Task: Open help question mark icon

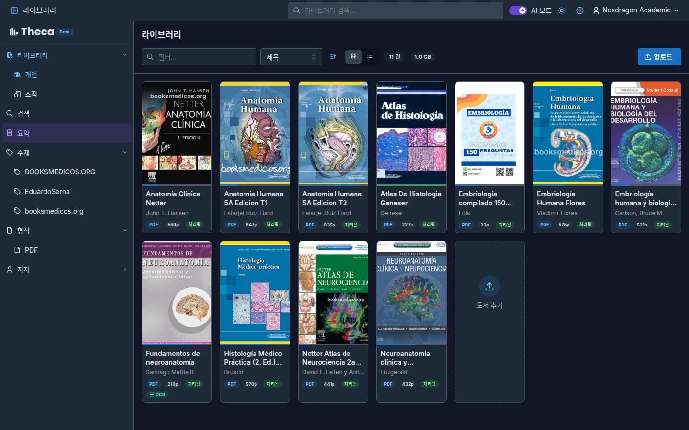Action: click(580, 10)
